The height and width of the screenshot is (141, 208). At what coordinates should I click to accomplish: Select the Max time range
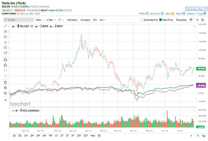(x=93, y=136)
